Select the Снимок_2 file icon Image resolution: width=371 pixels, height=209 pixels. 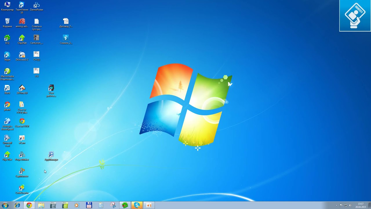tap(66, 39)
